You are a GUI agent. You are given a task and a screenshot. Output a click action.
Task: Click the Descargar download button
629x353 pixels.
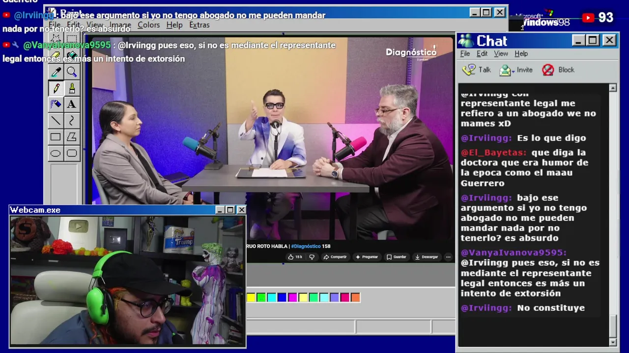click(x=426, y=257)
